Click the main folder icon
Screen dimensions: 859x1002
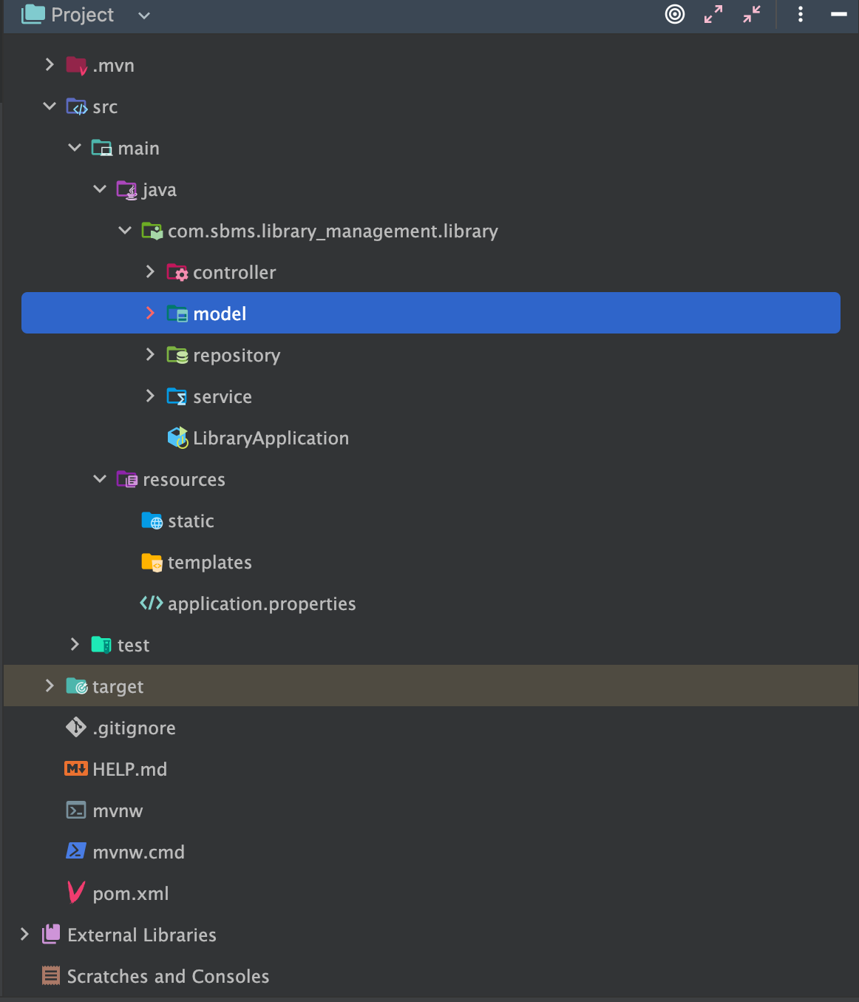[102, 149]
